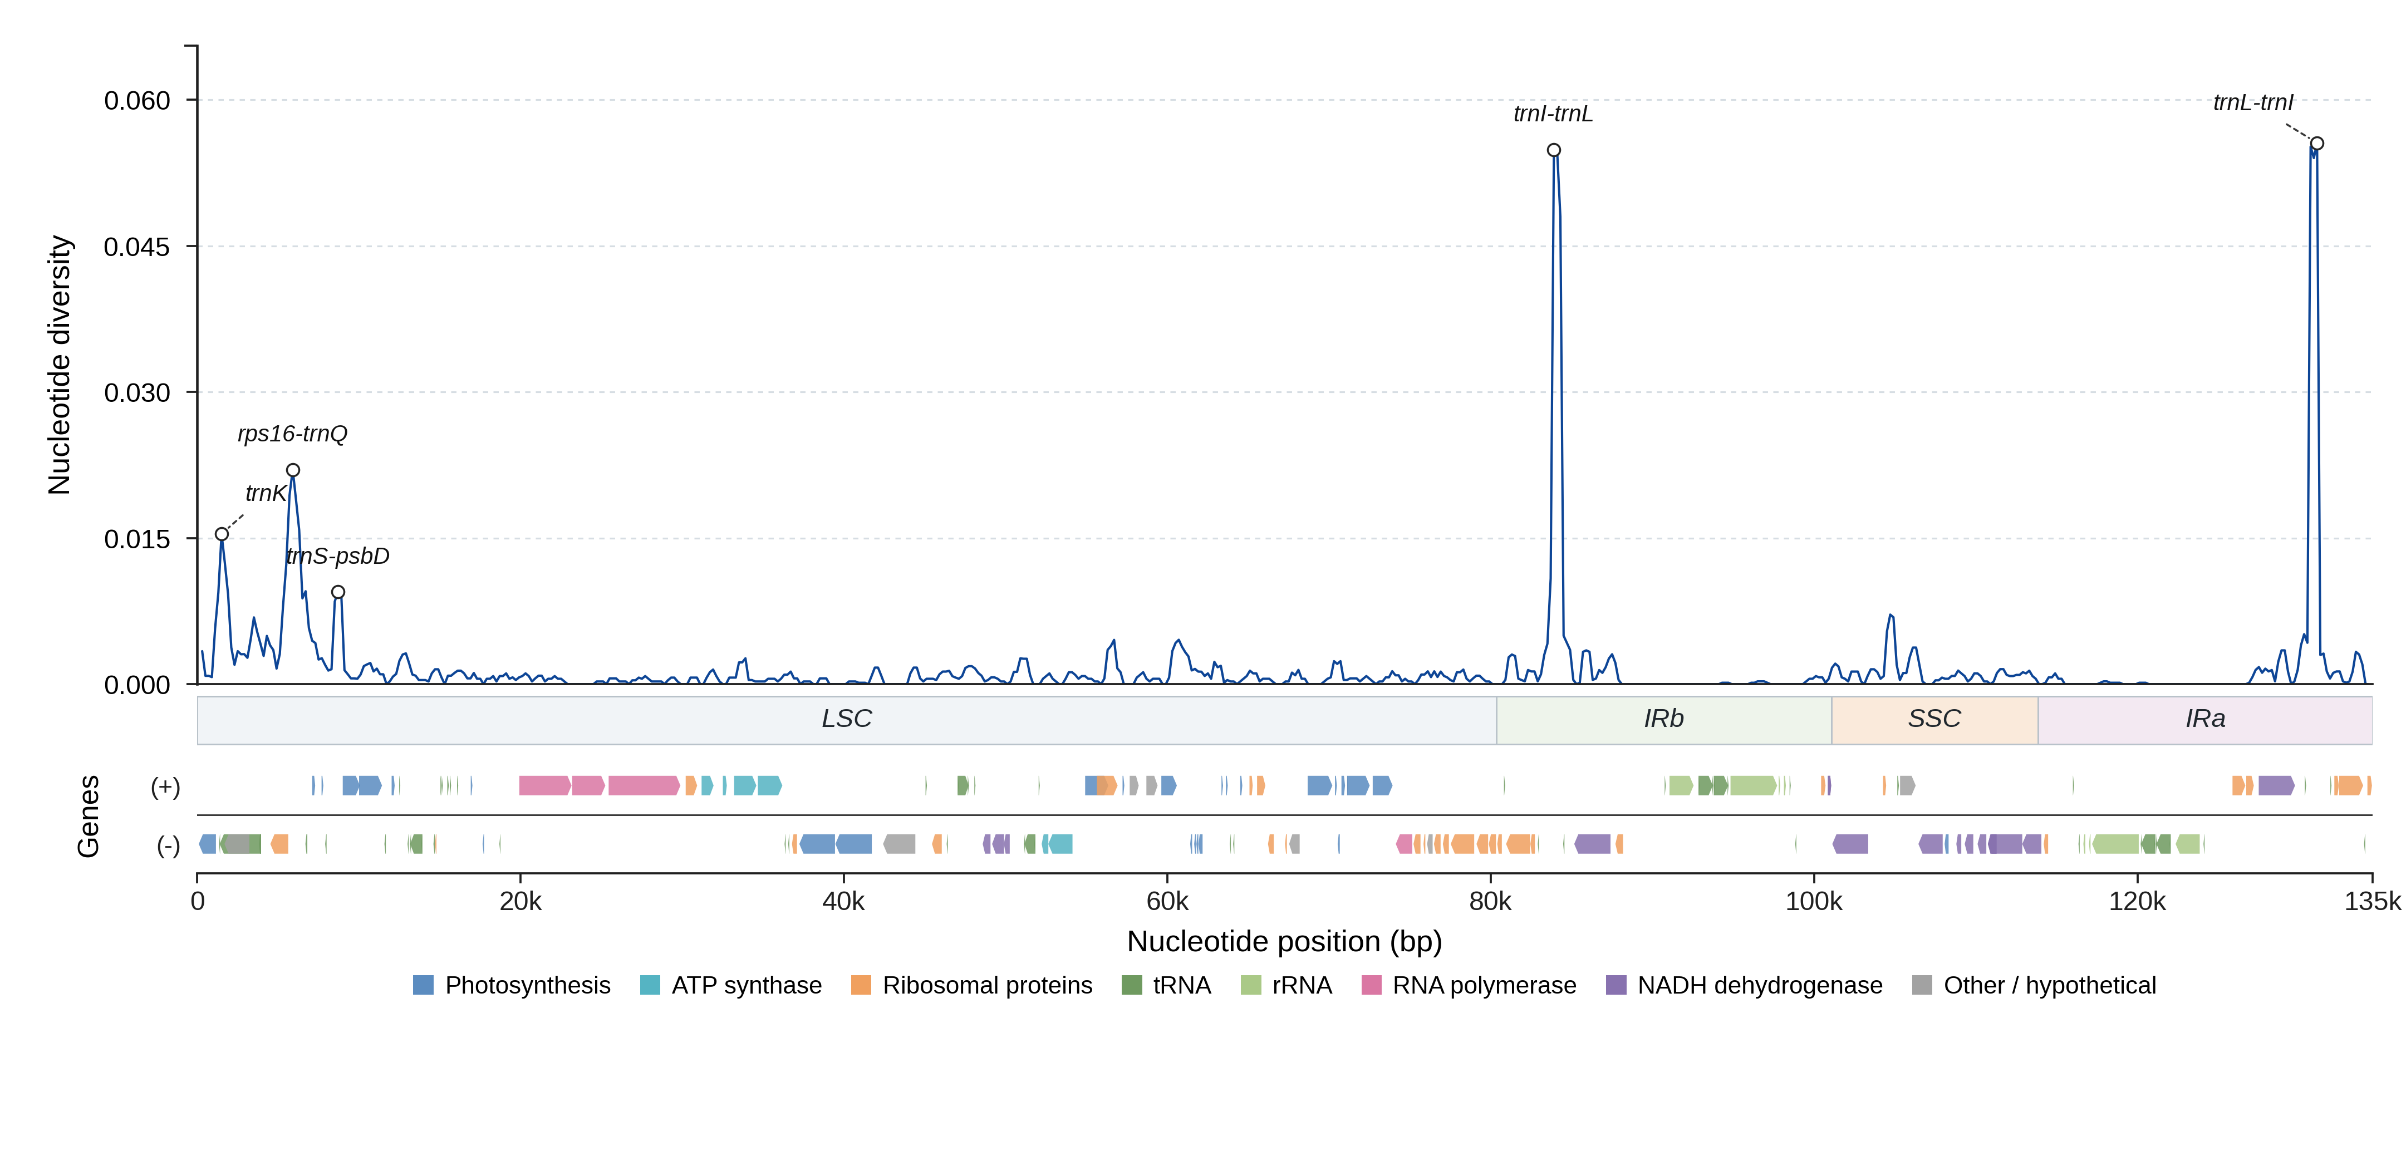Select the 'Ribosomal proteins' legend label
This screenshot has width=2406, height=1170.
987,985
